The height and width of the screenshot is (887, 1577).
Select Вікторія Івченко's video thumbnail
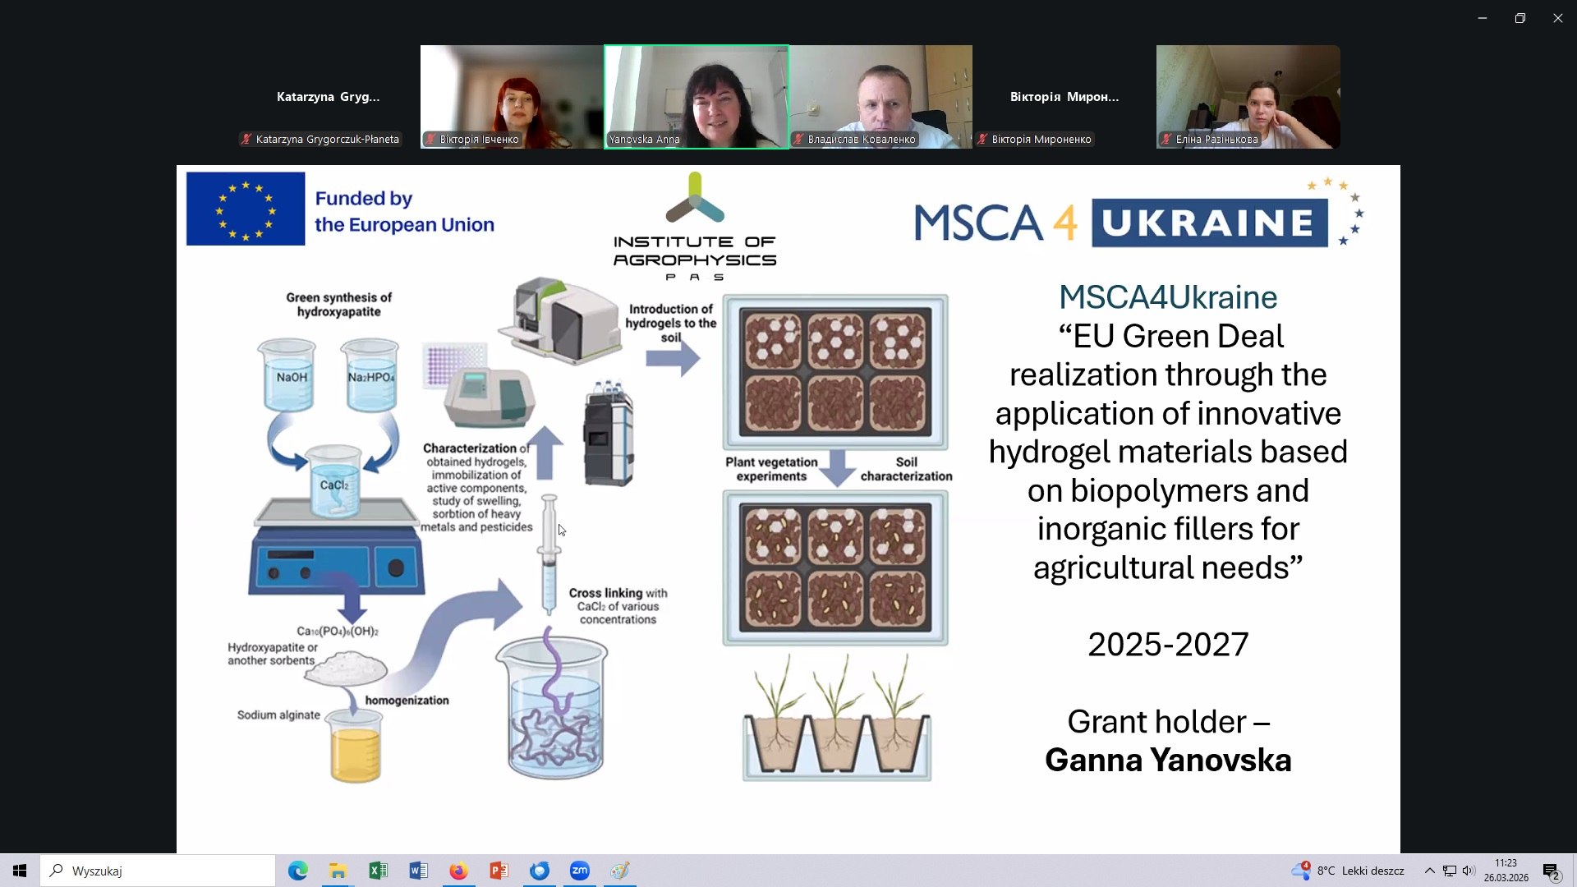coord(512,97)
